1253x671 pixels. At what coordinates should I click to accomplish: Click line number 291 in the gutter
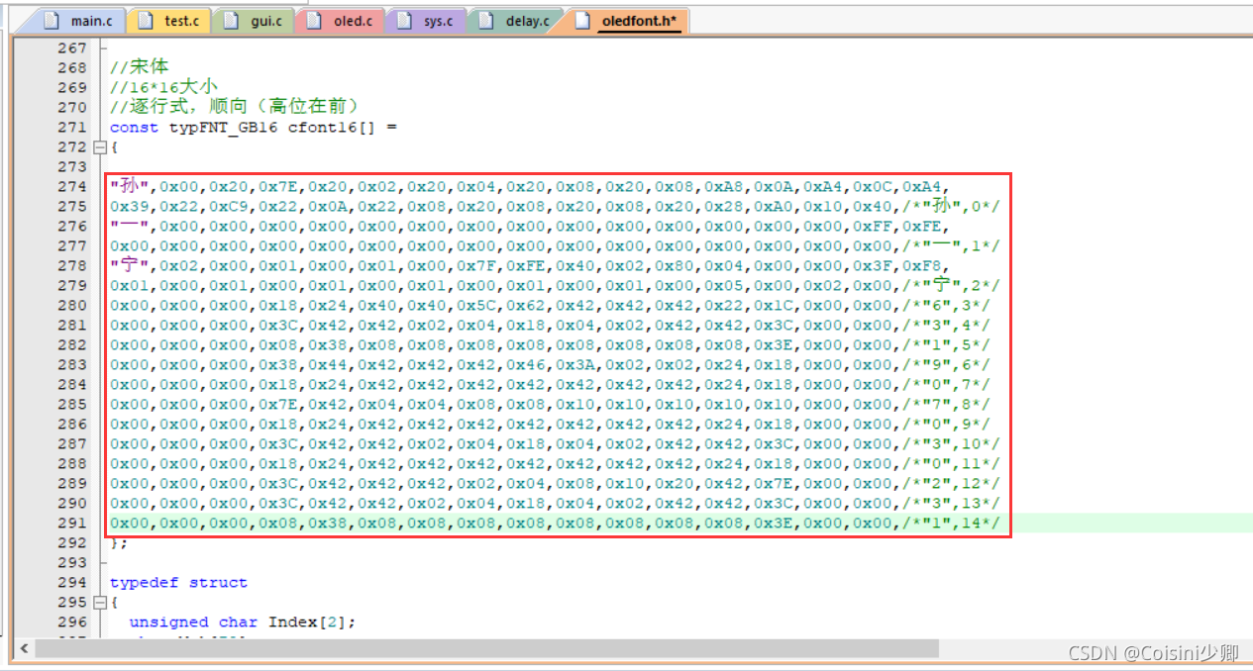[72, 523]
